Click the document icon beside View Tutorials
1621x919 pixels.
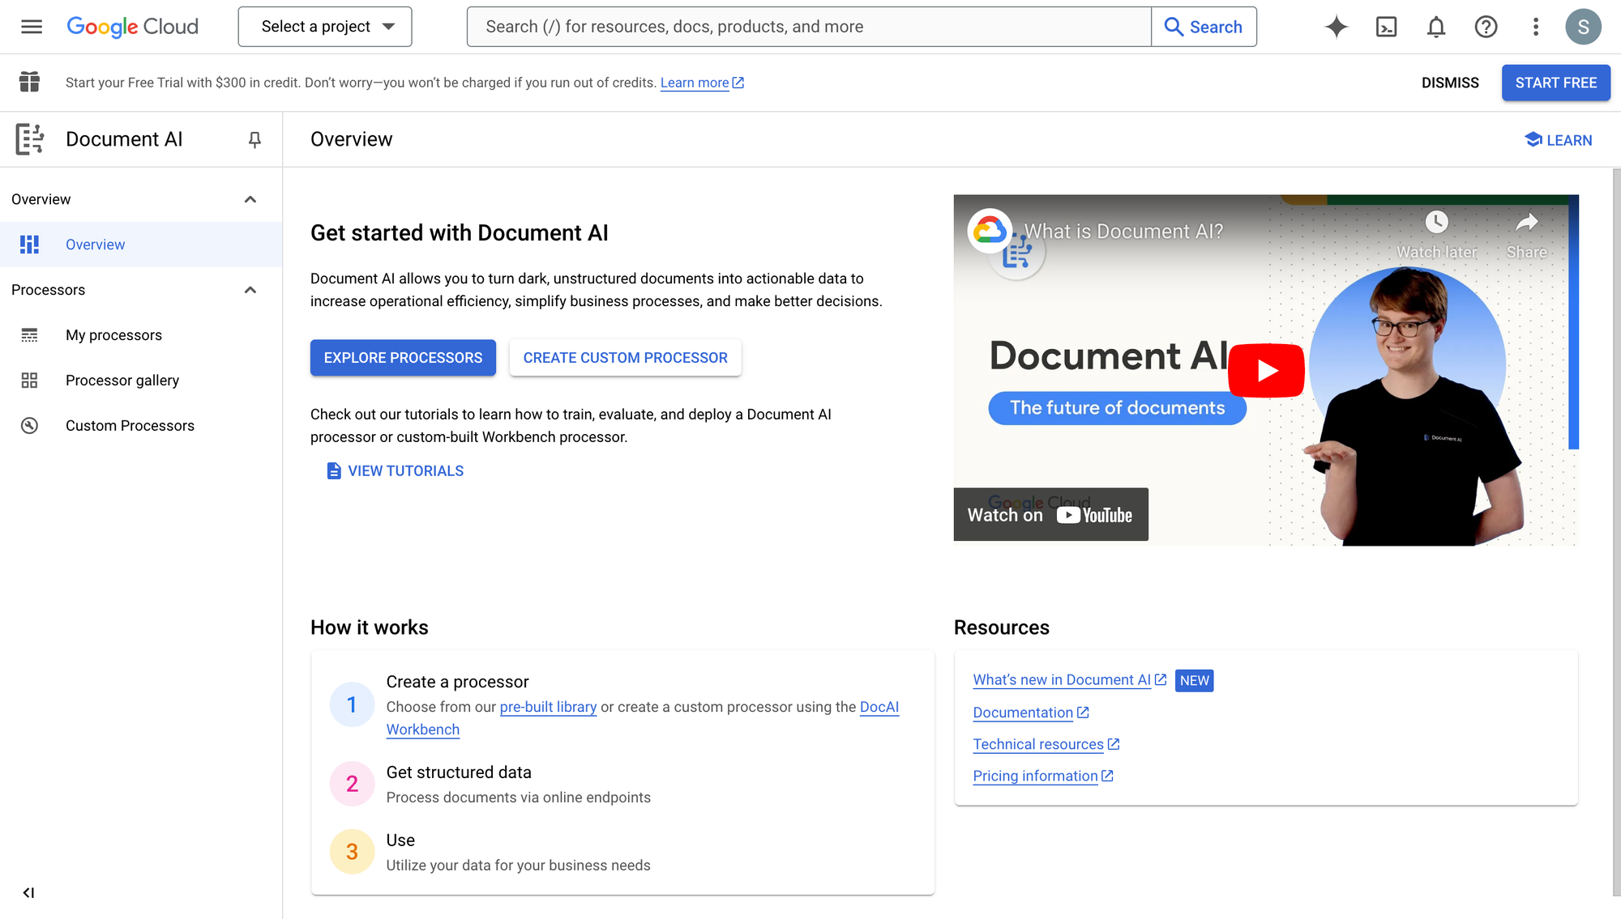[334, 470]
